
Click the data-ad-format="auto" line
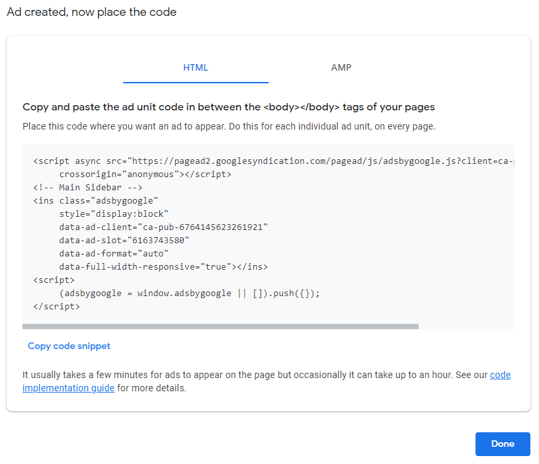click(x=114, y=253)
